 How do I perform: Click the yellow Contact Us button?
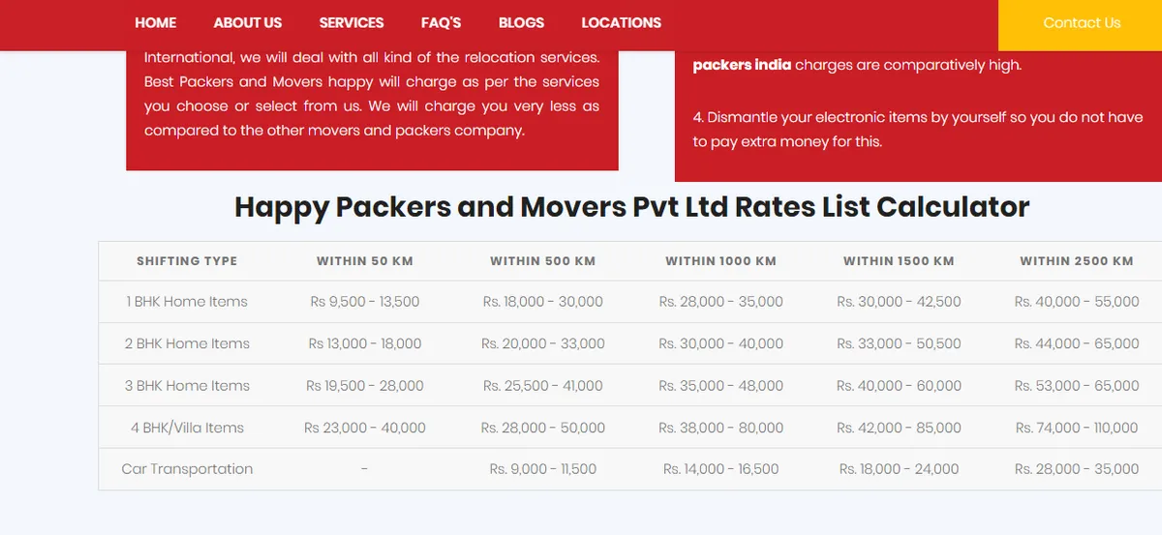pyautogui.click(x=1081, y=23)
